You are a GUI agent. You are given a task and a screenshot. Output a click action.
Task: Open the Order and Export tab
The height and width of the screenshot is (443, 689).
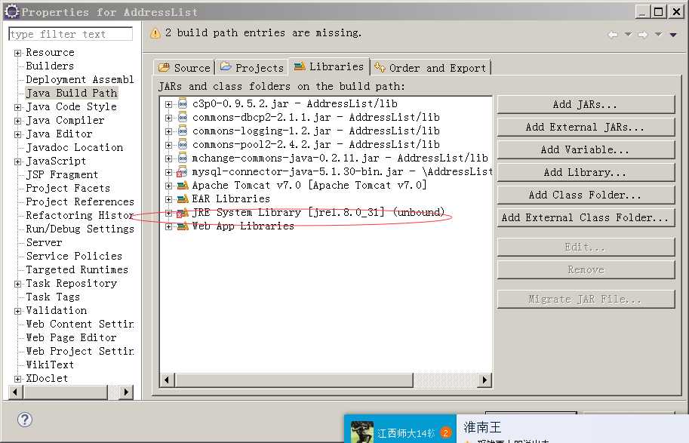click(x=431, y=68)
